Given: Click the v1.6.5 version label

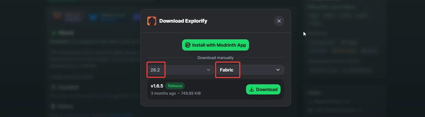Looking at the screenshot, I should coord(157,86).
